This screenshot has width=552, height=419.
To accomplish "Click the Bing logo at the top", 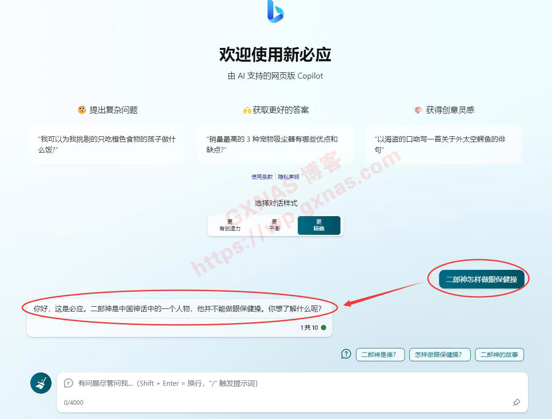I will [x=276, y=12].
